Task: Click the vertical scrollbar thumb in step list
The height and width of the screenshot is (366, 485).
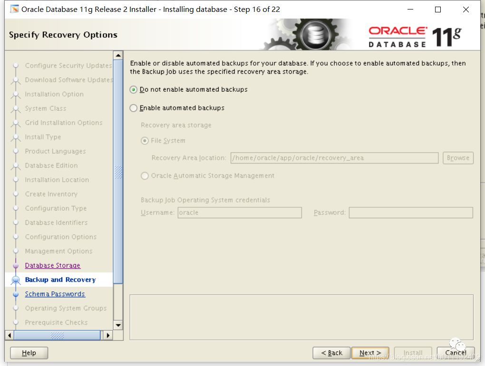Action: tap(118, 172)
